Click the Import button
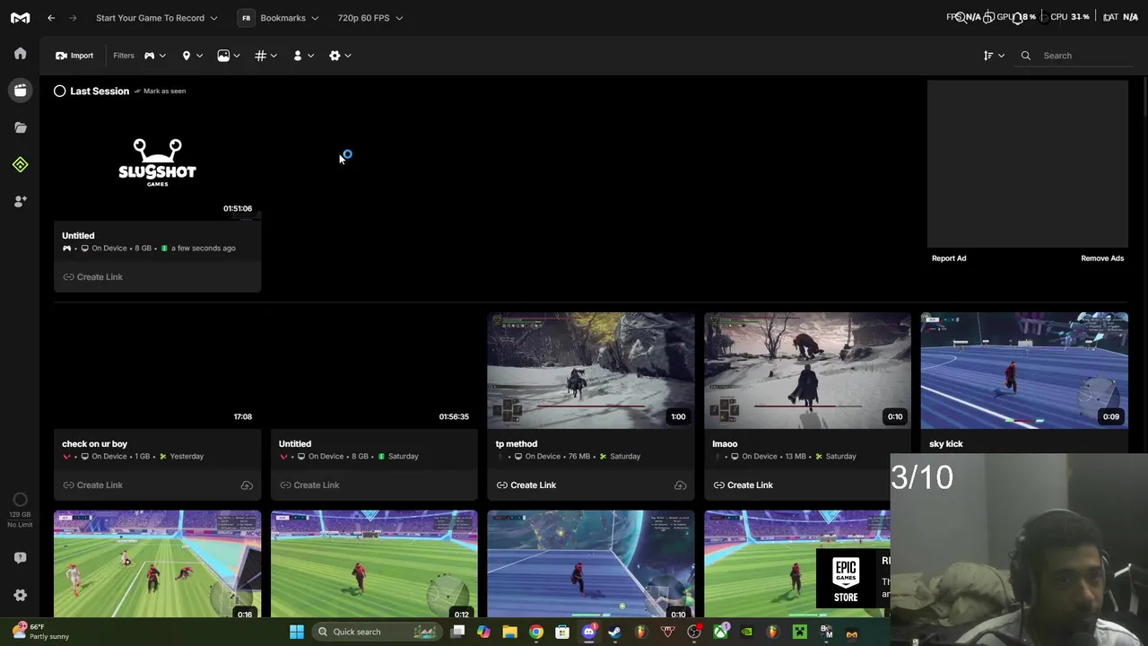1148x646 pixels. pos(74,56)
